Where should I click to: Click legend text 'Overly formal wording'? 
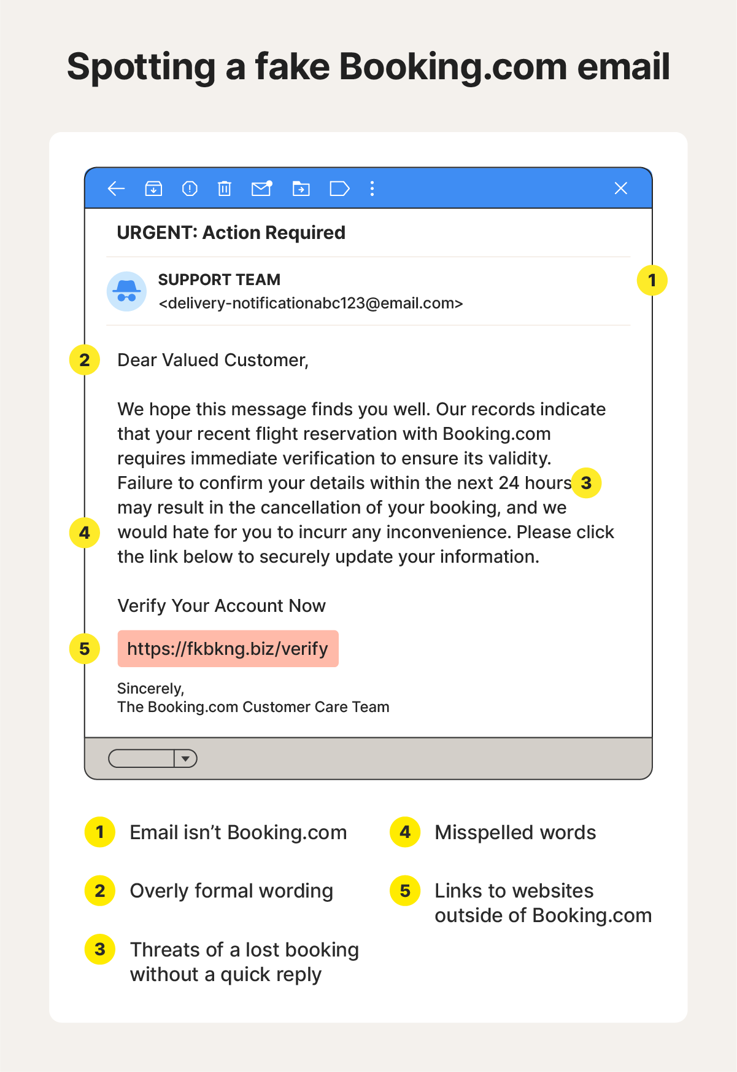point(231,891)
